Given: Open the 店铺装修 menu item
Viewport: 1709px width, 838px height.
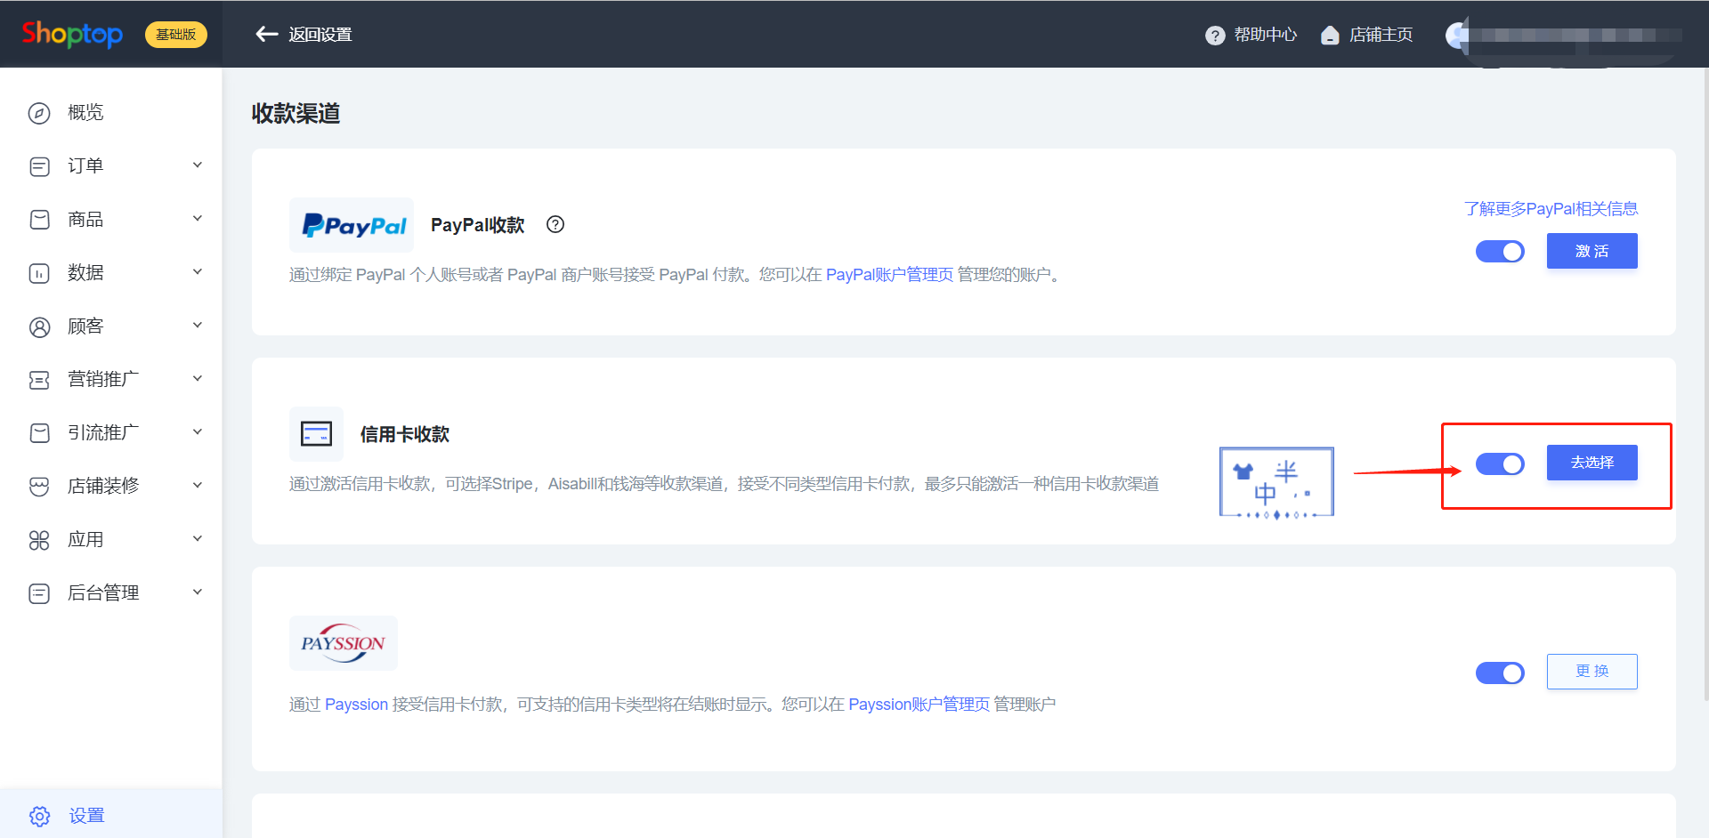Looking at the screenshot, I should click(x=103, y=486).
